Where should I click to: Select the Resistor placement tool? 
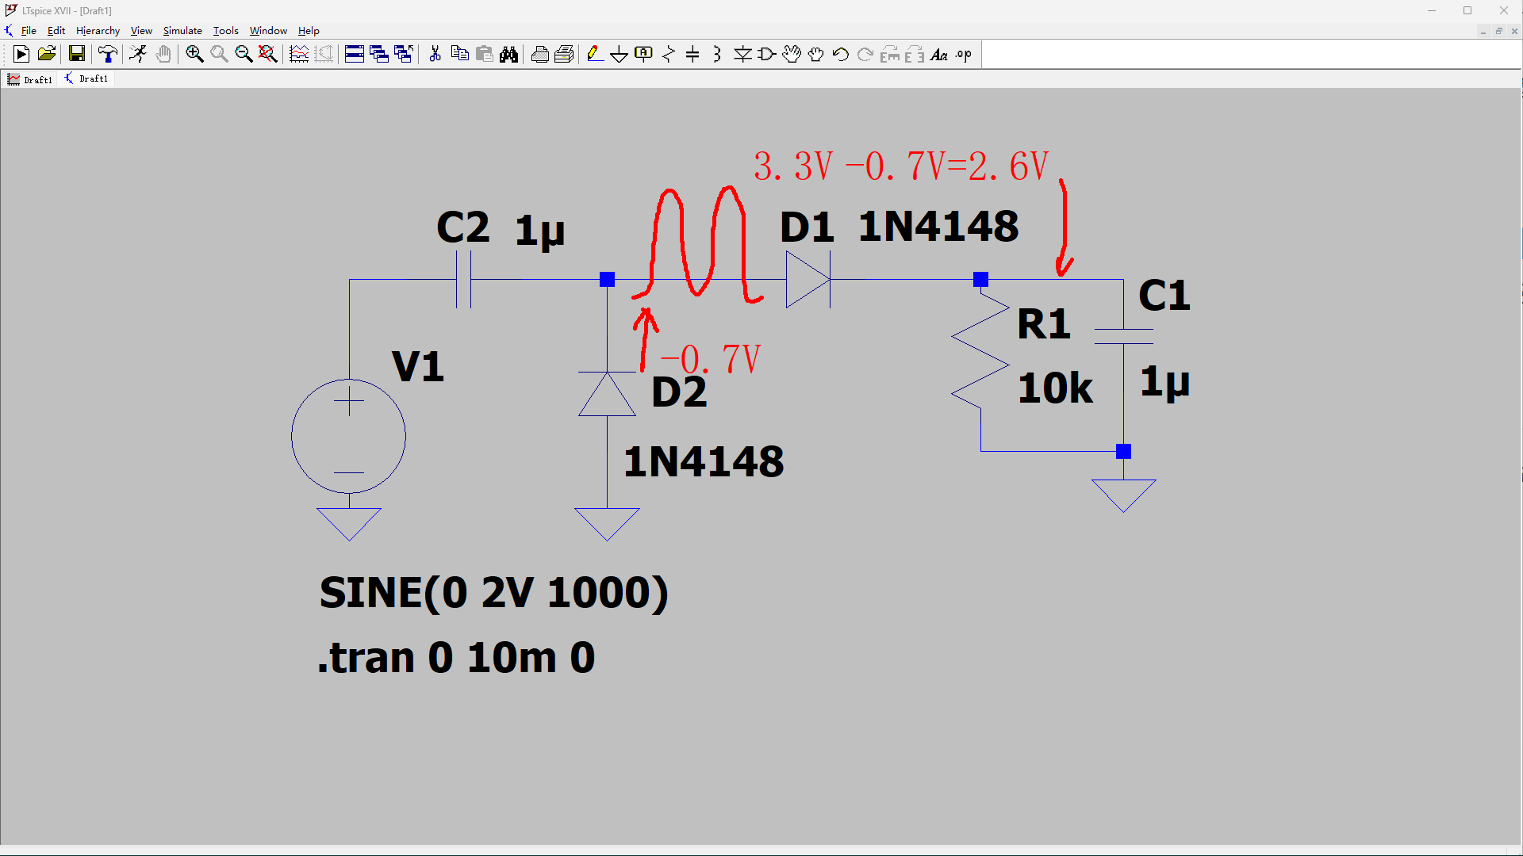coord(668,54)
